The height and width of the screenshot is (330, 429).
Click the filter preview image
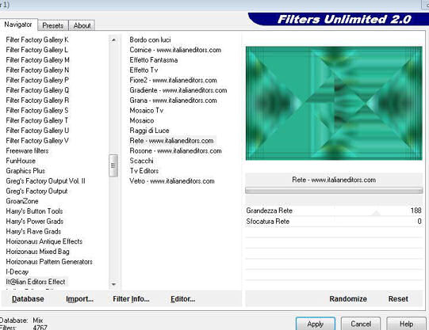coord(334,103)
